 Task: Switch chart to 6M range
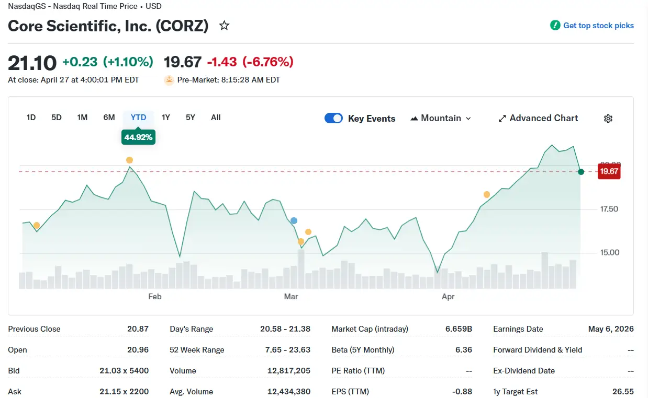point(109,118)
